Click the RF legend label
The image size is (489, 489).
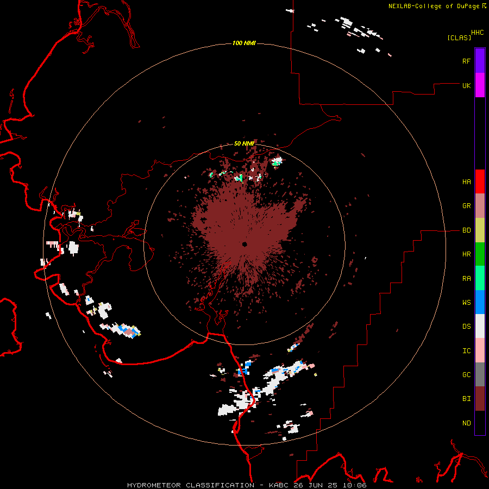[x=466, y=61]
